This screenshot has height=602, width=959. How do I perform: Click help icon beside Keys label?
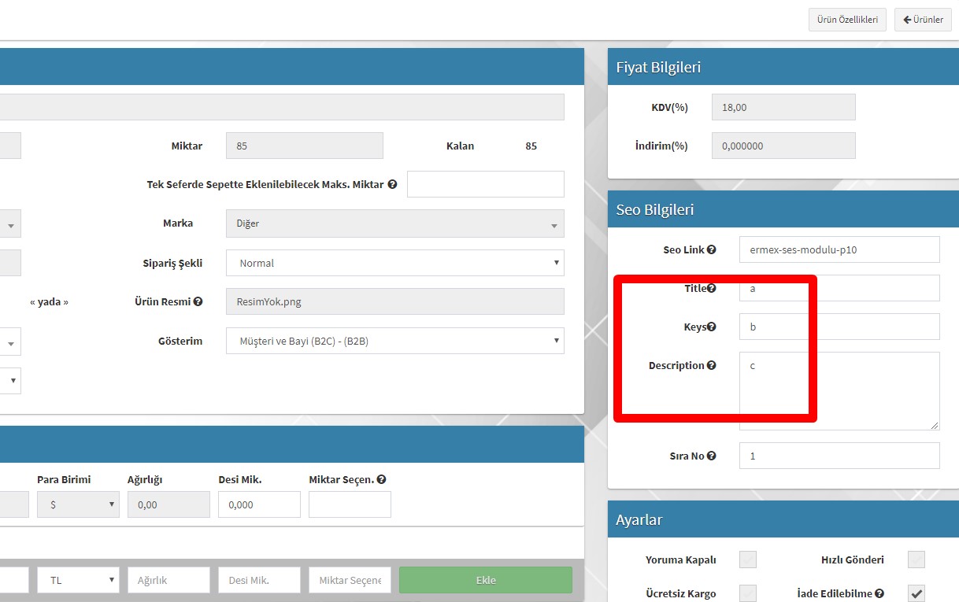pos(712,327)
